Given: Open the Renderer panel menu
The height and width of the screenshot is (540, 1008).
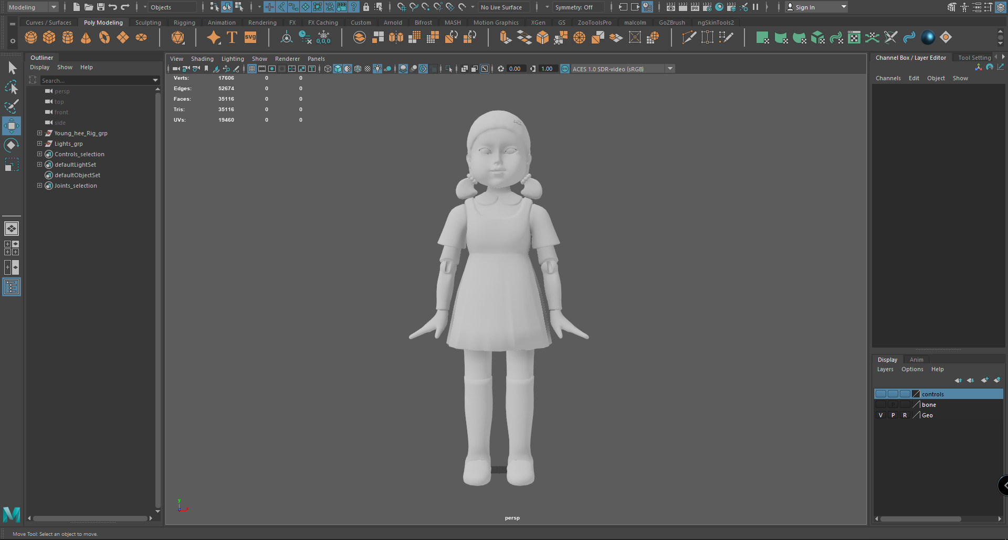Looking at the screenshot, I should pyautogui.click(x=287, y=59).
